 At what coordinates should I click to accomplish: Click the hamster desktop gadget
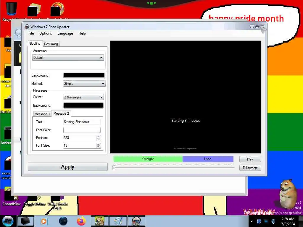click(x=288, y=194)
